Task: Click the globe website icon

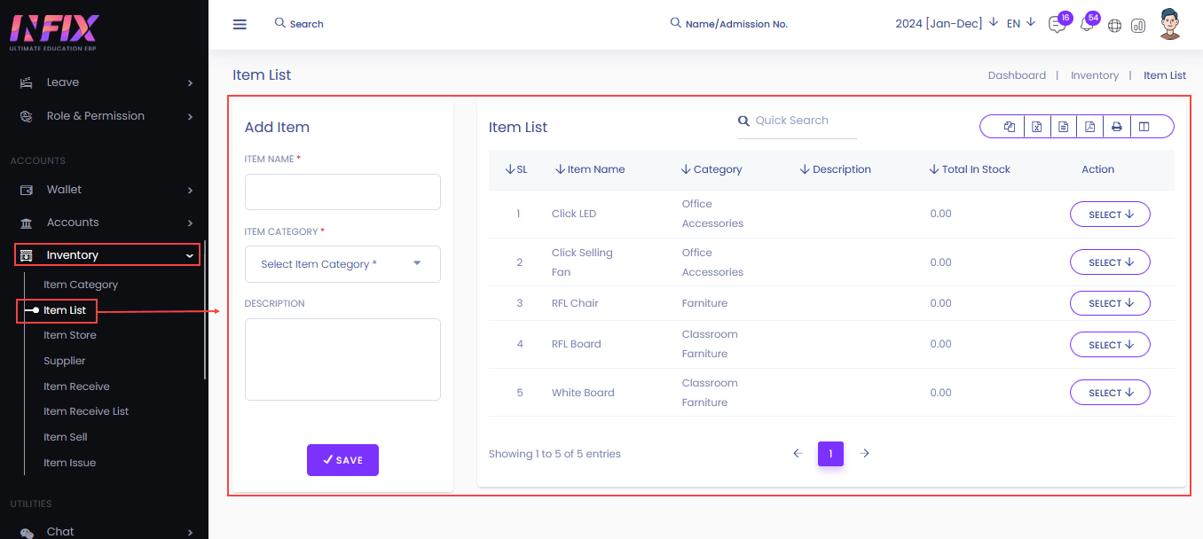Action: click(x=1114, y=26)
